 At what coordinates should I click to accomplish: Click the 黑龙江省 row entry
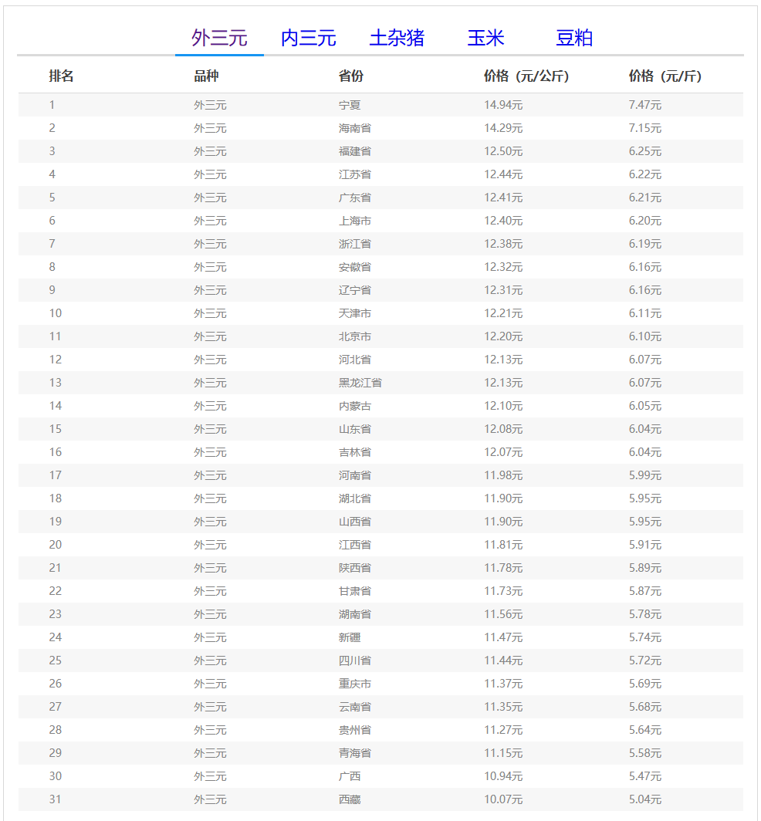click(360, 383)
